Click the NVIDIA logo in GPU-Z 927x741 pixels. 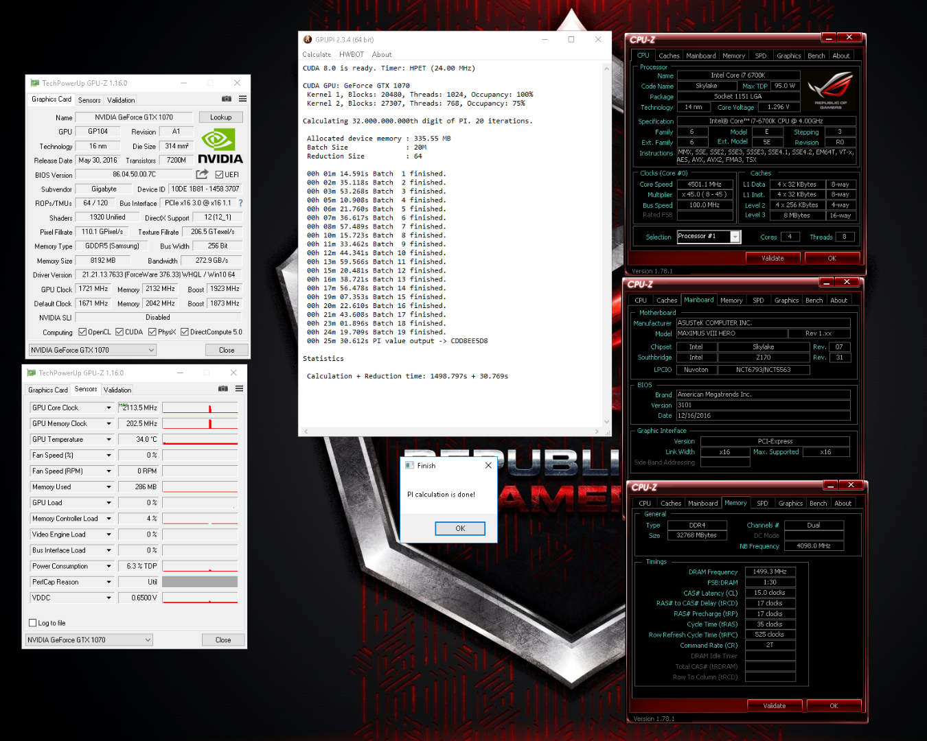pos(220,147)
